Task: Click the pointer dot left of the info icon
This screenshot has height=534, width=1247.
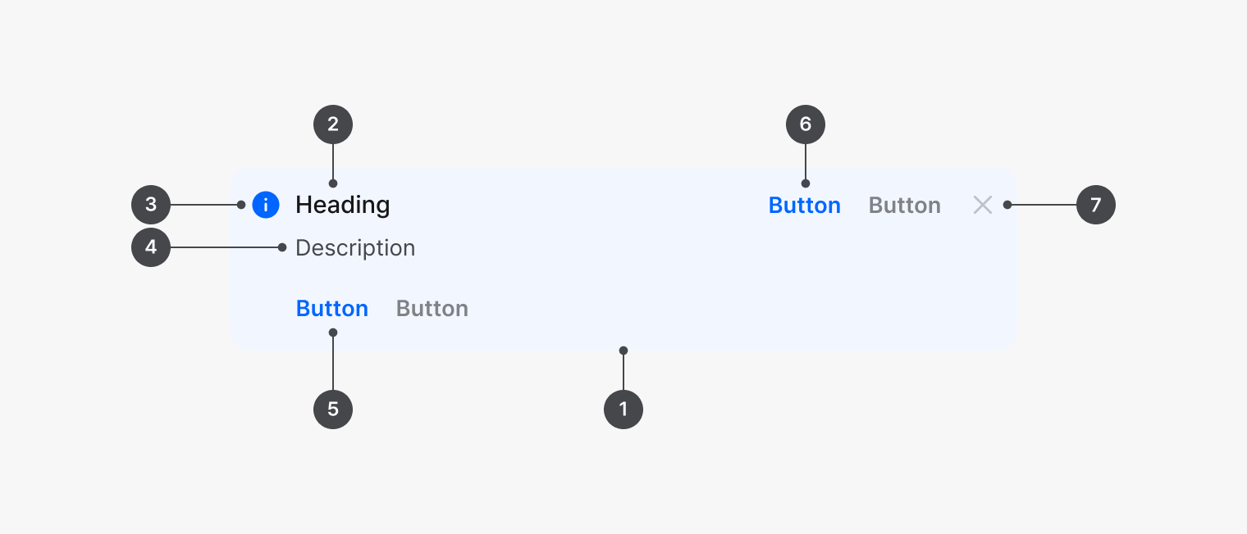Action: 241,205
